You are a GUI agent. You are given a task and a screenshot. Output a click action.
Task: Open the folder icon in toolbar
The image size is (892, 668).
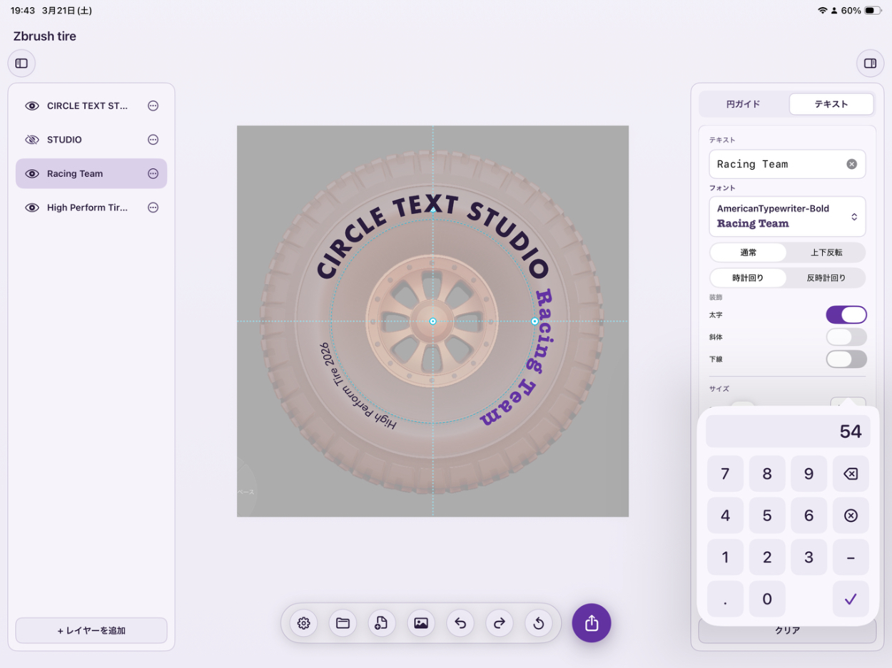tap(343, 623)
